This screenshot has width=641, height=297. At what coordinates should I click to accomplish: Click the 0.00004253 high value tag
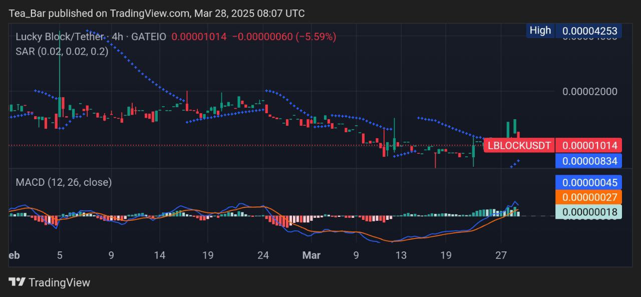click(x=589, y=31)
